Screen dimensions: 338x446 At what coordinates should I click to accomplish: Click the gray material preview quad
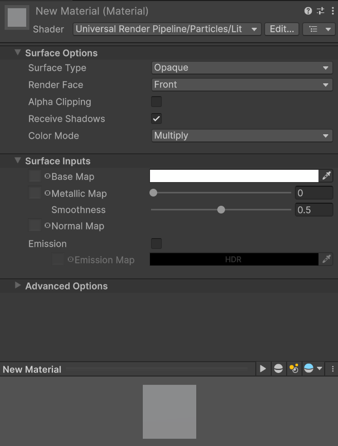click(170, 412)
